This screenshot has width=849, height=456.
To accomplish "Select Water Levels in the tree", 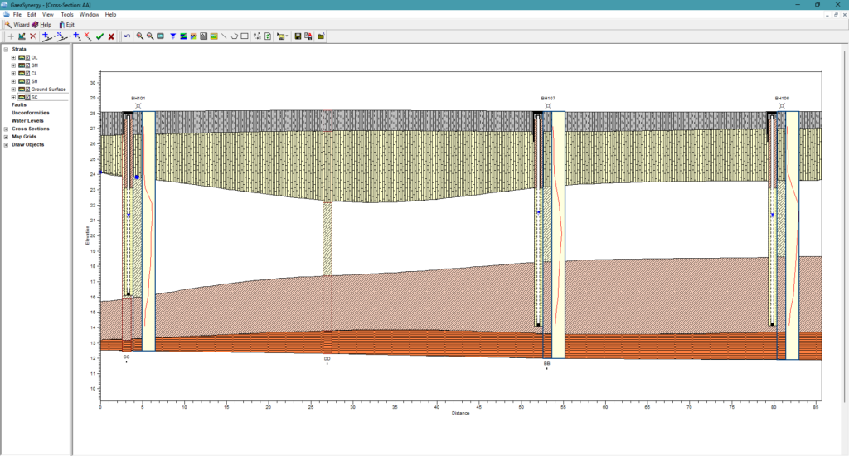I will (x=27, y=121).
